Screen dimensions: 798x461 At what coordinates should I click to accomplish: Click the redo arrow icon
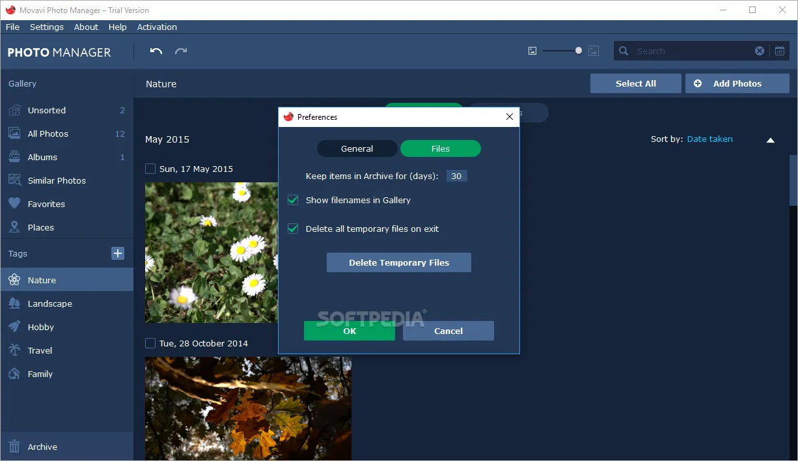[181, 51]
